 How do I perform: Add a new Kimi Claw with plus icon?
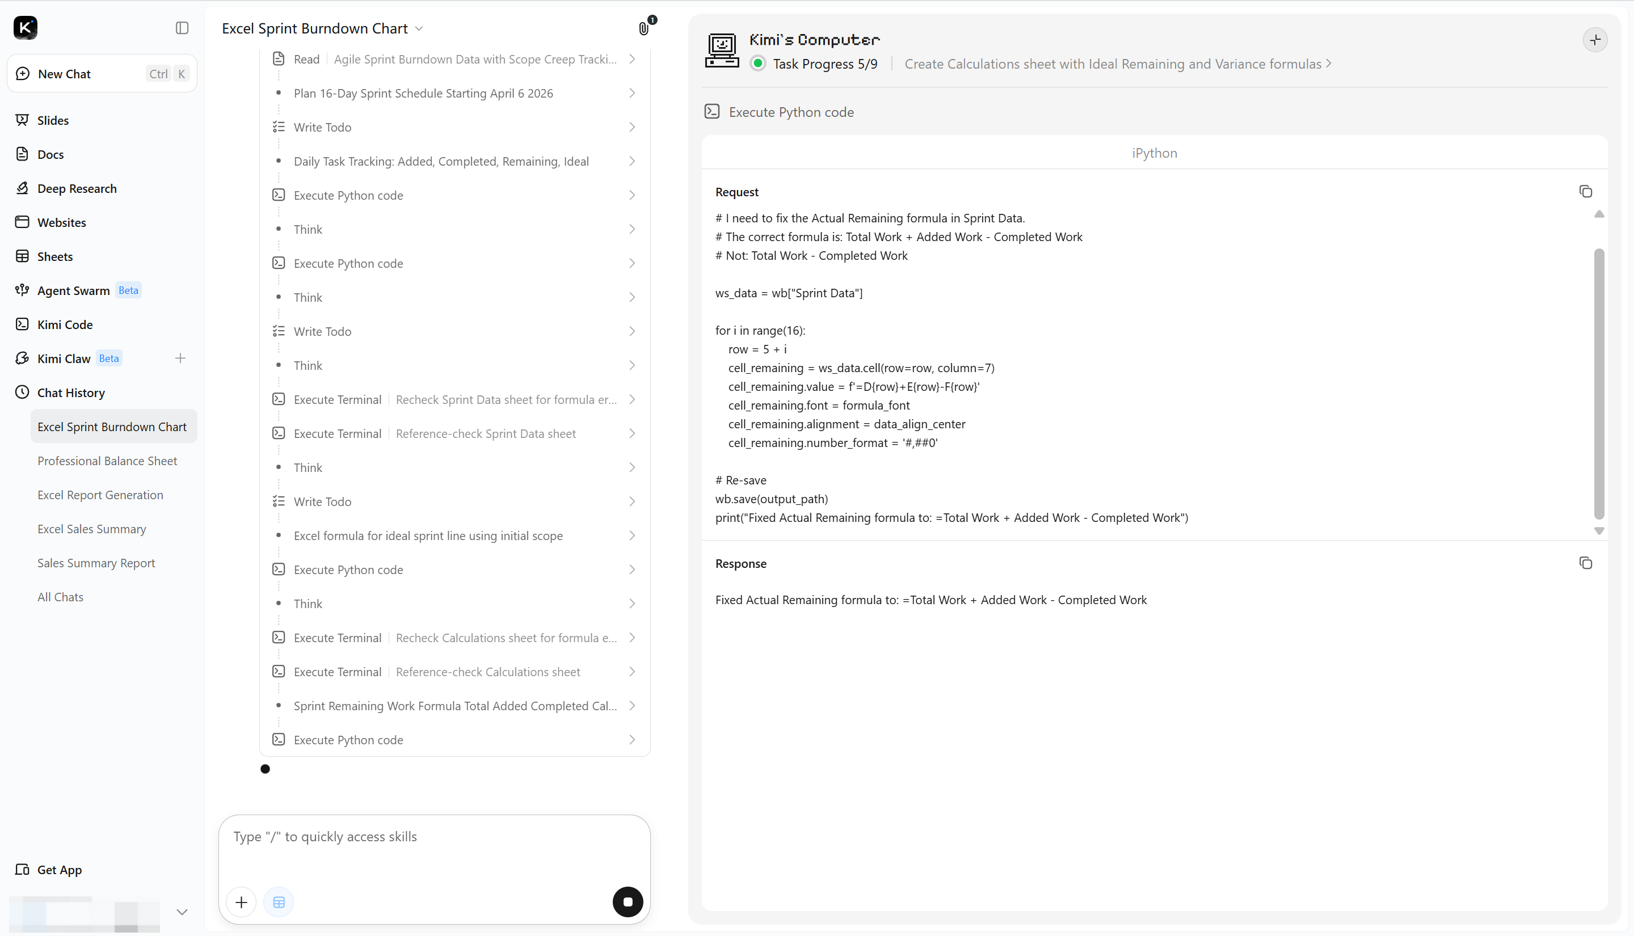180,358
